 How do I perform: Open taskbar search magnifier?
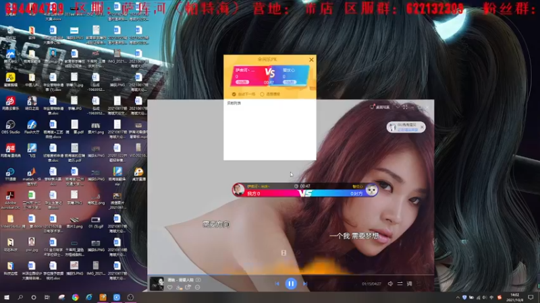pos(20,297)
